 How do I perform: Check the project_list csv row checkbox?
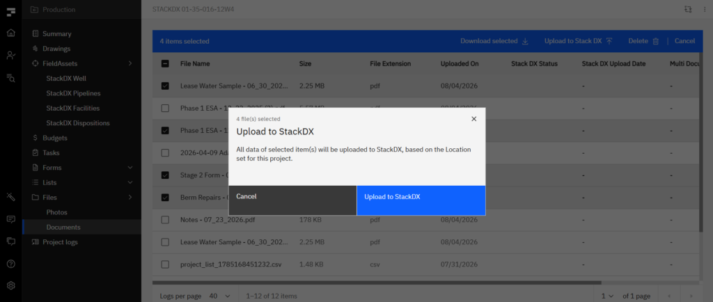tap(165, 264)
